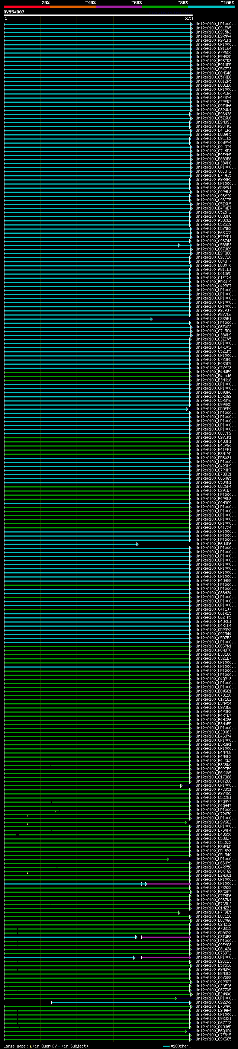Select label UniRef100_Q8RWW1
This screenshot has height=1049, width=238.
tap(213, 110)
